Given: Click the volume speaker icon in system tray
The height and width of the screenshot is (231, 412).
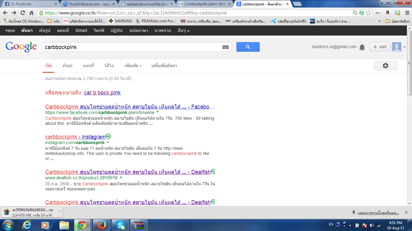Looking at the screenshot, I should [372, 225].
